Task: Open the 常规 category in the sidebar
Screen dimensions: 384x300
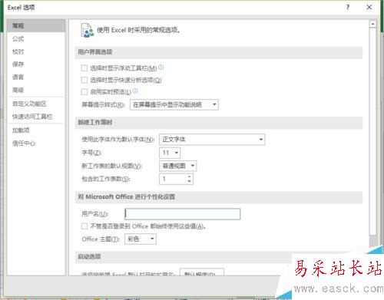Action: click(36, 25)
